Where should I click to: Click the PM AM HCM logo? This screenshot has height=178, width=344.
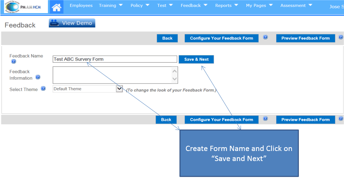[26, 7]
